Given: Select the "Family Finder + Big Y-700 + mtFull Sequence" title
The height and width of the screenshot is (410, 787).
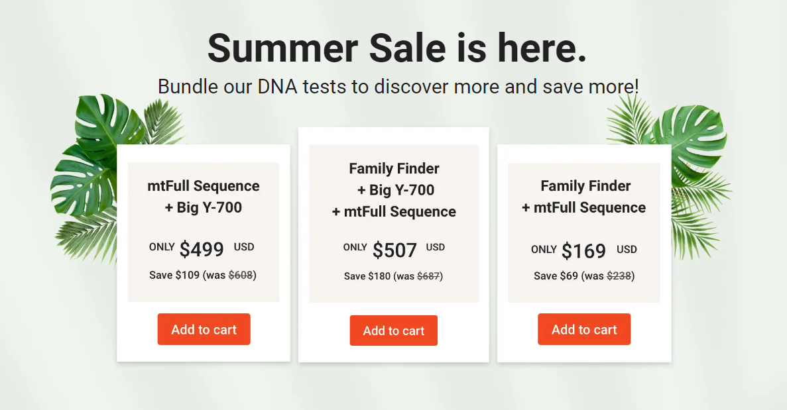Looking at the screenshot, I should 394,190.
